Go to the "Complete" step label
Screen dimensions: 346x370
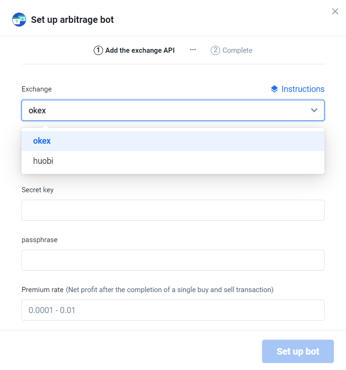coord(237,50)
